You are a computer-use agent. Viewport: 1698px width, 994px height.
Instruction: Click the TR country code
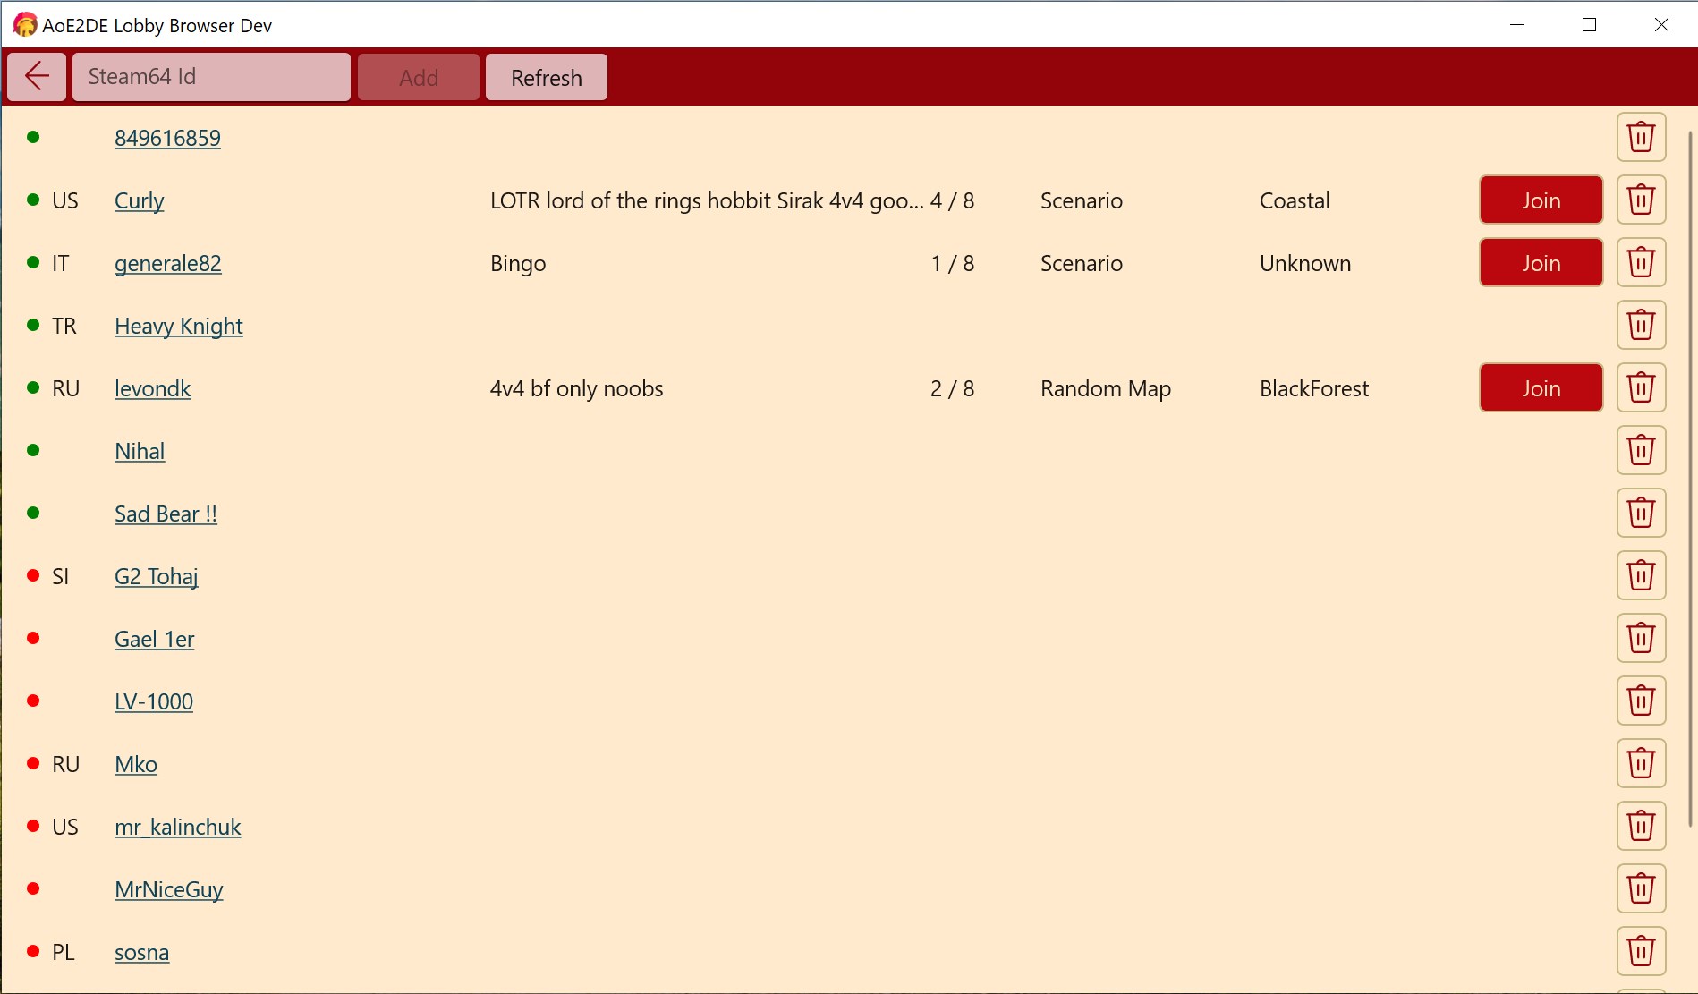point(64,326)
